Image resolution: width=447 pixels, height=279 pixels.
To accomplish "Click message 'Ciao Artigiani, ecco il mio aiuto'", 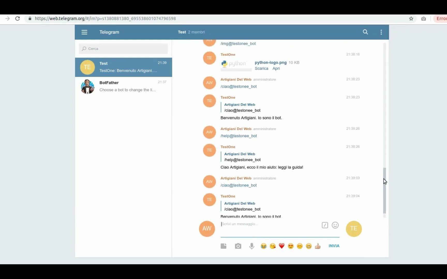I will [262, 167].
